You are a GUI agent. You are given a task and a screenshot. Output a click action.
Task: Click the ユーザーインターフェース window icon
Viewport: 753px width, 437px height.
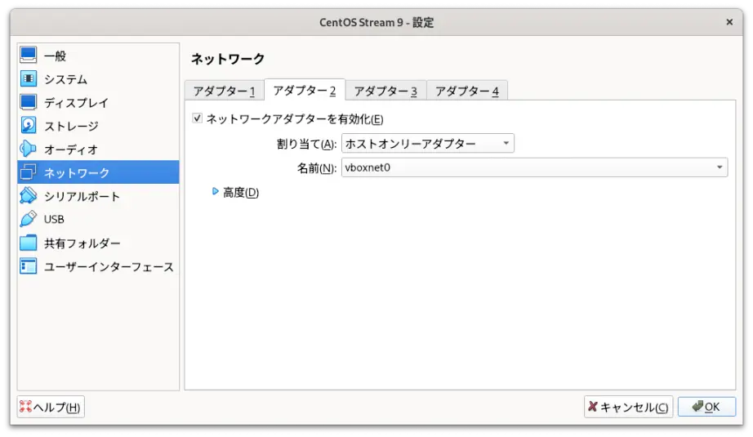point(29,266)
